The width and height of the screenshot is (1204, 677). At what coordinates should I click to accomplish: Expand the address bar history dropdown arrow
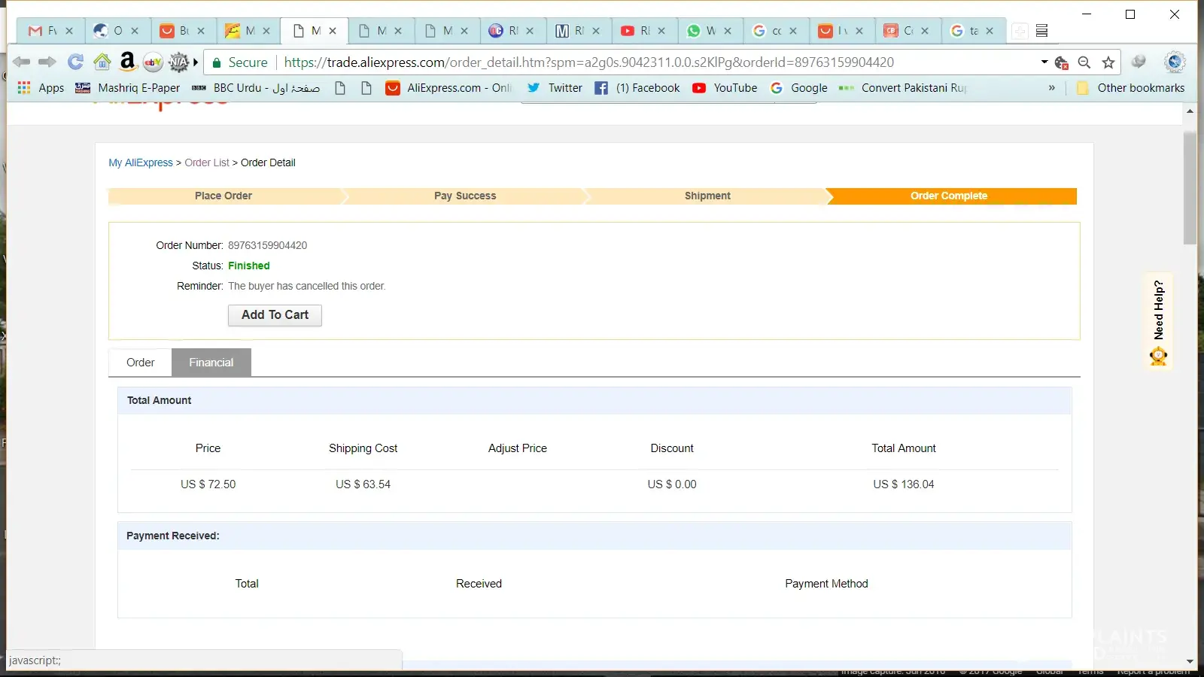point(1044,62)
